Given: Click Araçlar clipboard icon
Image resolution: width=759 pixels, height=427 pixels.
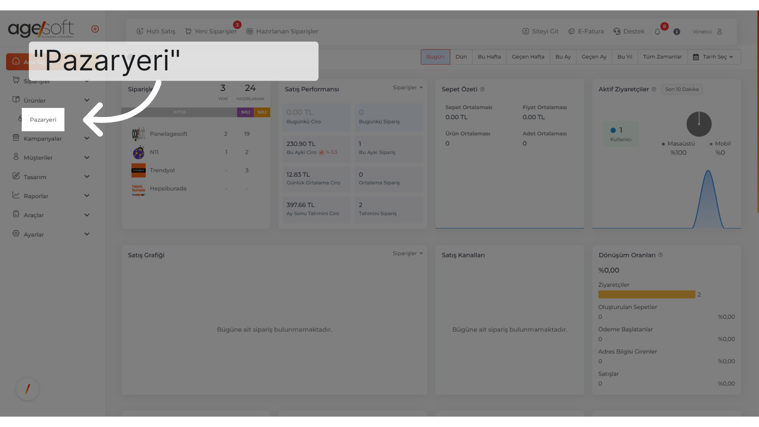Looking at the screenshot, I should [16, 214].
